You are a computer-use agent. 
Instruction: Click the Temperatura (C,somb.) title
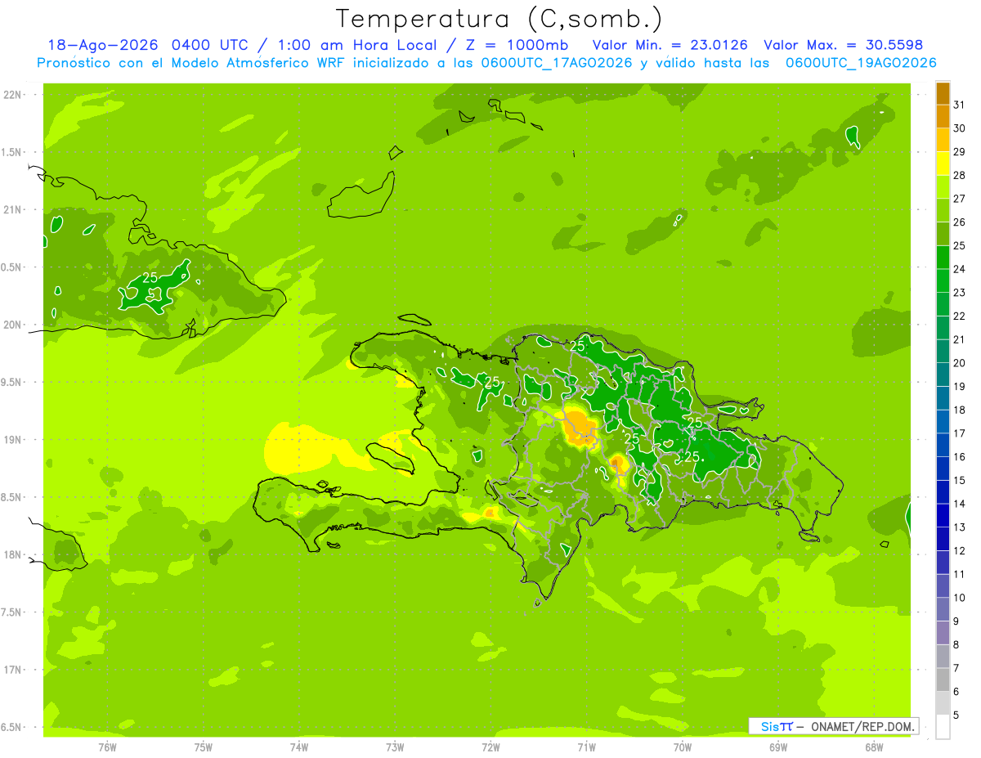coord(499,18)
